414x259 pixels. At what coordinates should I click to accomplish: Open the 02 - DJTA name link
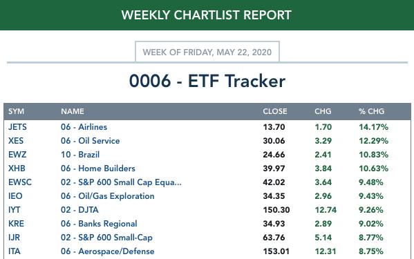click(x=79, y=210)
